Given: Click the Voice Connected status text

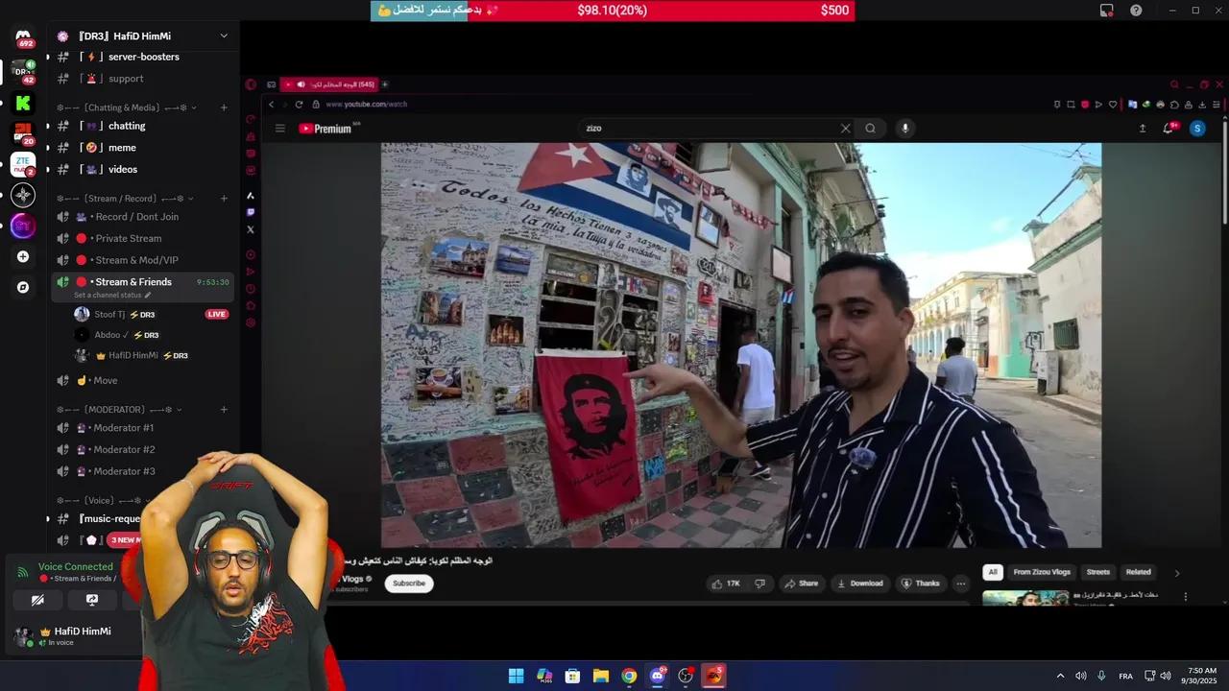Looking at the screenshot, I should [76, 566].
